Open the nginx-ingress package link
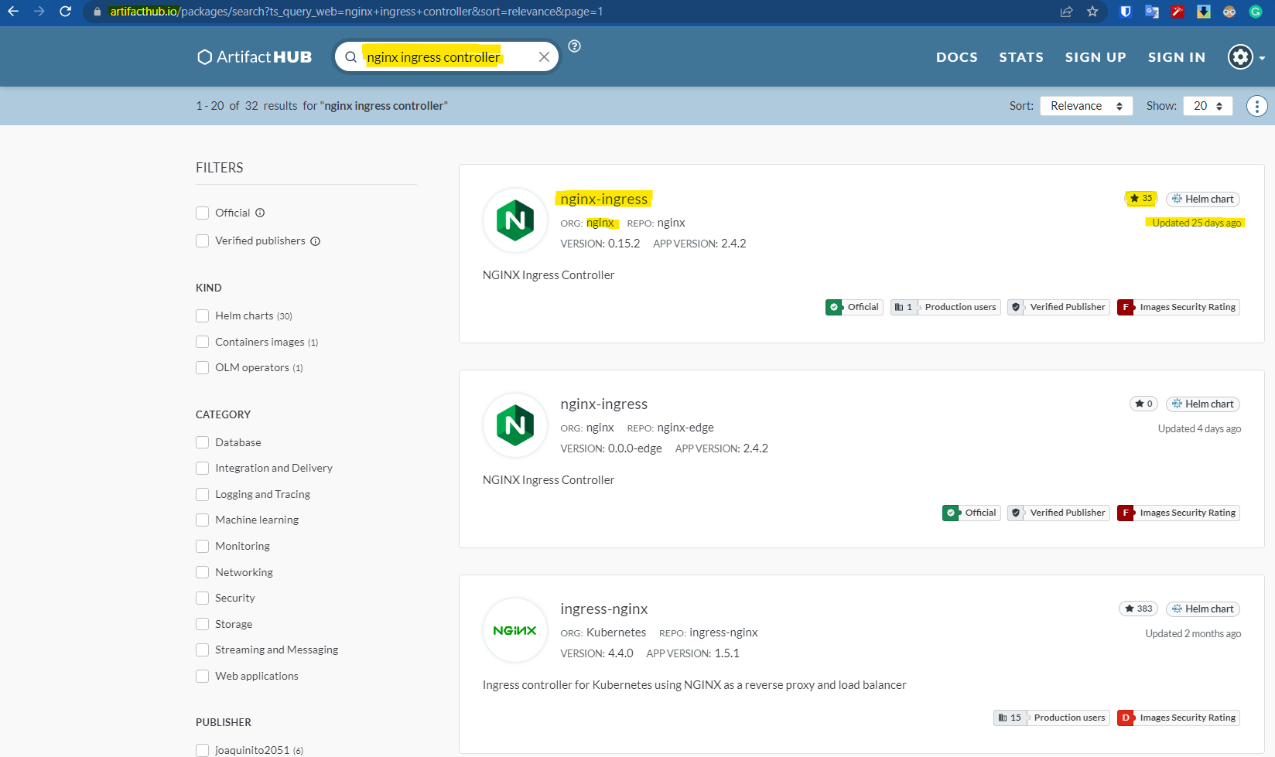The height and width of the screenshot is (757, 1275). [x=603, y=199]
